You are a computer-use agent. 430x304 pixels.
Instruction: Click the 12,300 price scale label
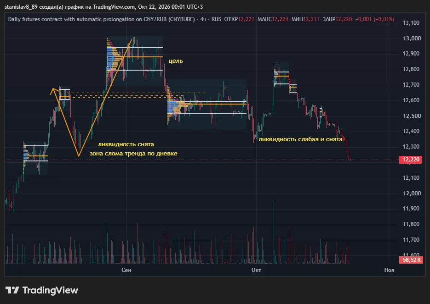tap(411, 147)
